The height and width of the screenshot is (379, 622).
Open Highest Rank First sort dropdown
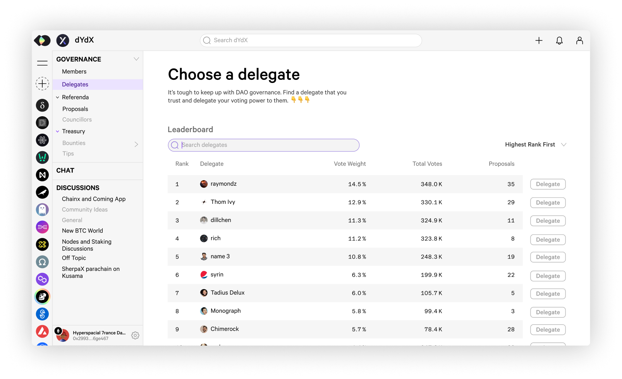point(535,145)
